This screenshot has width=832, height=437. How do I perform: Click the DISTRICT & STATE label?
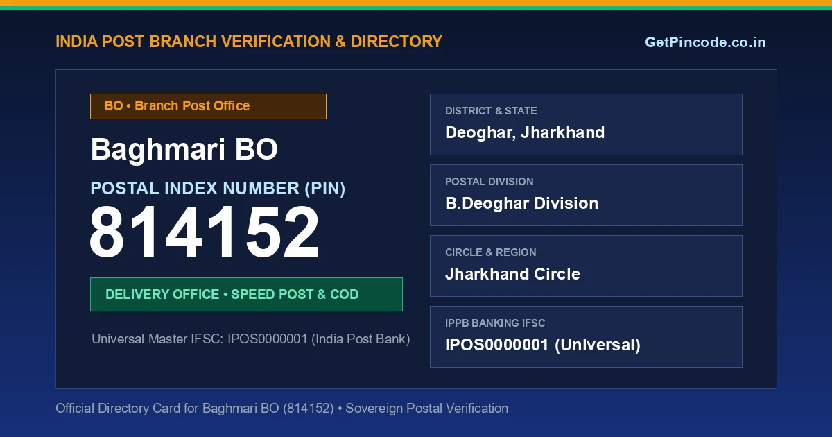[491, 111]
